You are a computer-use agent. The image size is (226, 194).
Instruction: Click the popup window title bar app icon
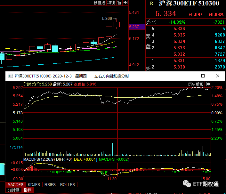point(10,76)
